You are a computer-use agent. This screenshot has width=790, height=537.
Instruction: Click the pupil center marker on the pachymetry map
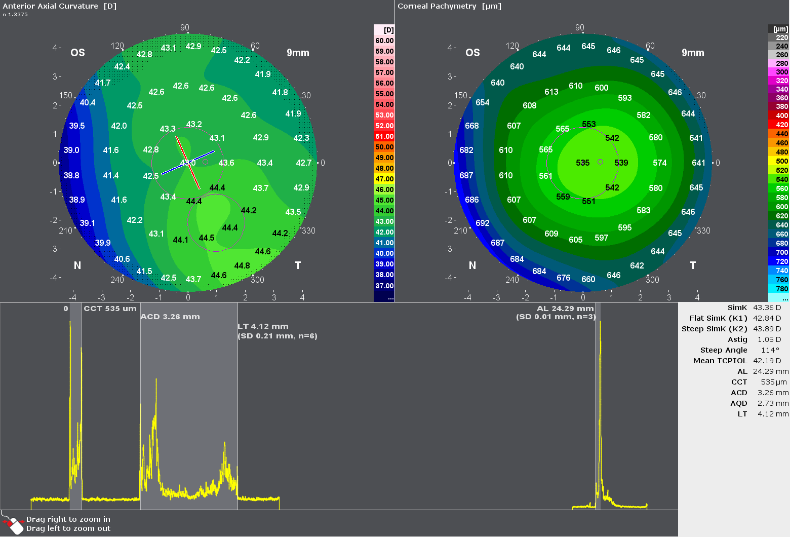tap(601, 162)
